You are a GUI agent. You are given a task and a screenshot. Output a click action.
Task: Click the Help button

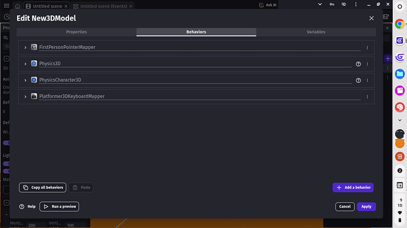tap(27, 206)
